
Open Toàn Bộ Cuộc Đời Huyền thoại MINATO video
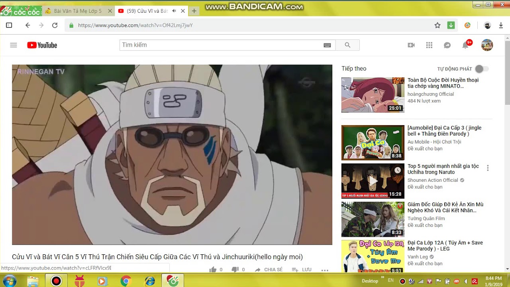443,83
